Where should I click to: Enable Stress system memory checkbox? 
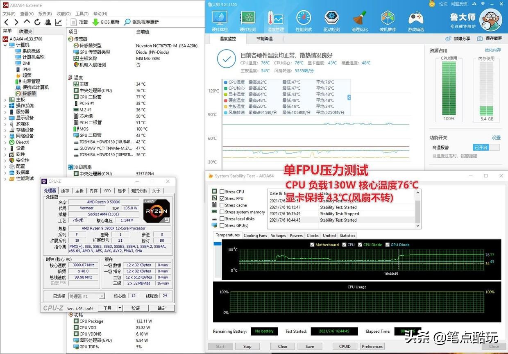pos(222,212)
